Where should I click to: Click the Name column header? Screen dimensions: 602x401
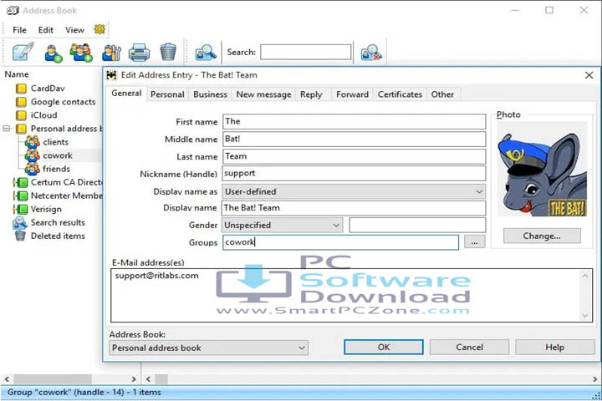pyautogui.click(x=17, y=74)
